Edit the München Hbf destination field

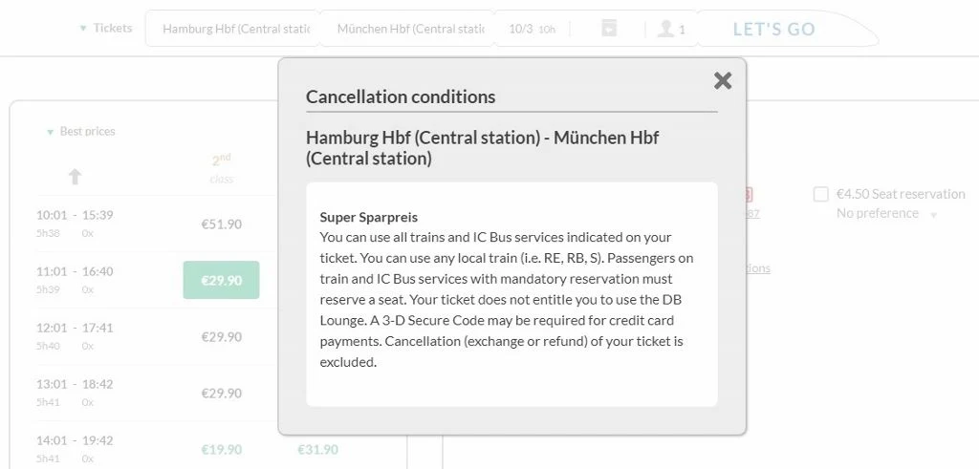411,29
